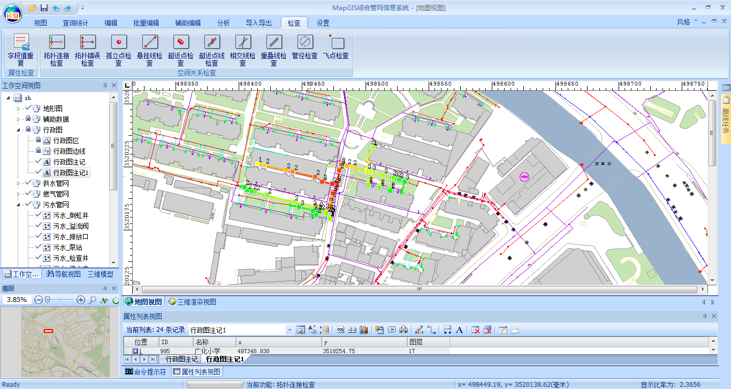The width and height of the screenshot is (731, 389).
Task: Open the 设置 ribbon tab
Action: [x=323, y=23]
